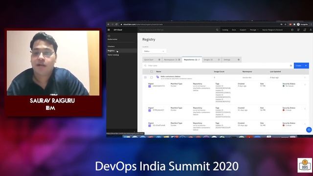Sort by the Name column header

(x=158, y=71)
